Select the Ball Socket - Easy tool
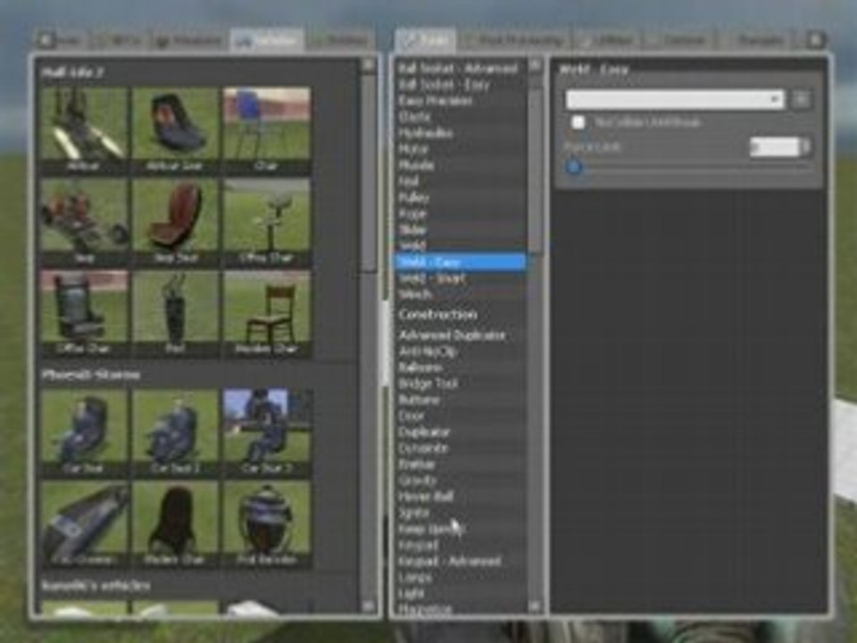857x643 pixels. click(461, 85)
